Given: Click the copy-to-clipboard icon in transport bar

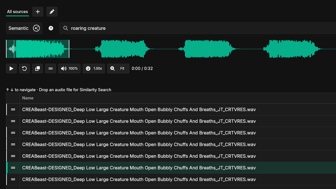Looking at the screenshot, I should (38, 68).
